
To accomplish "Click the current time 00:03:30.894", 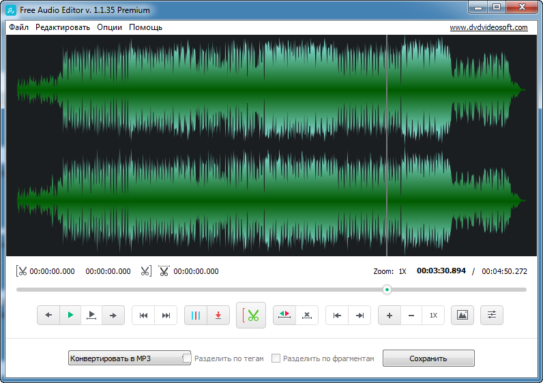I will point(441,271).
